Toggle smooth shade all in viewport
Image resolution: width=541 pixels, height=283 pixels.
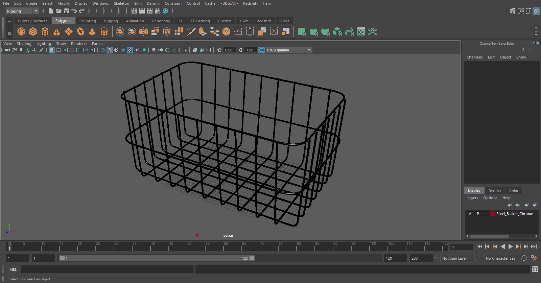110,50
